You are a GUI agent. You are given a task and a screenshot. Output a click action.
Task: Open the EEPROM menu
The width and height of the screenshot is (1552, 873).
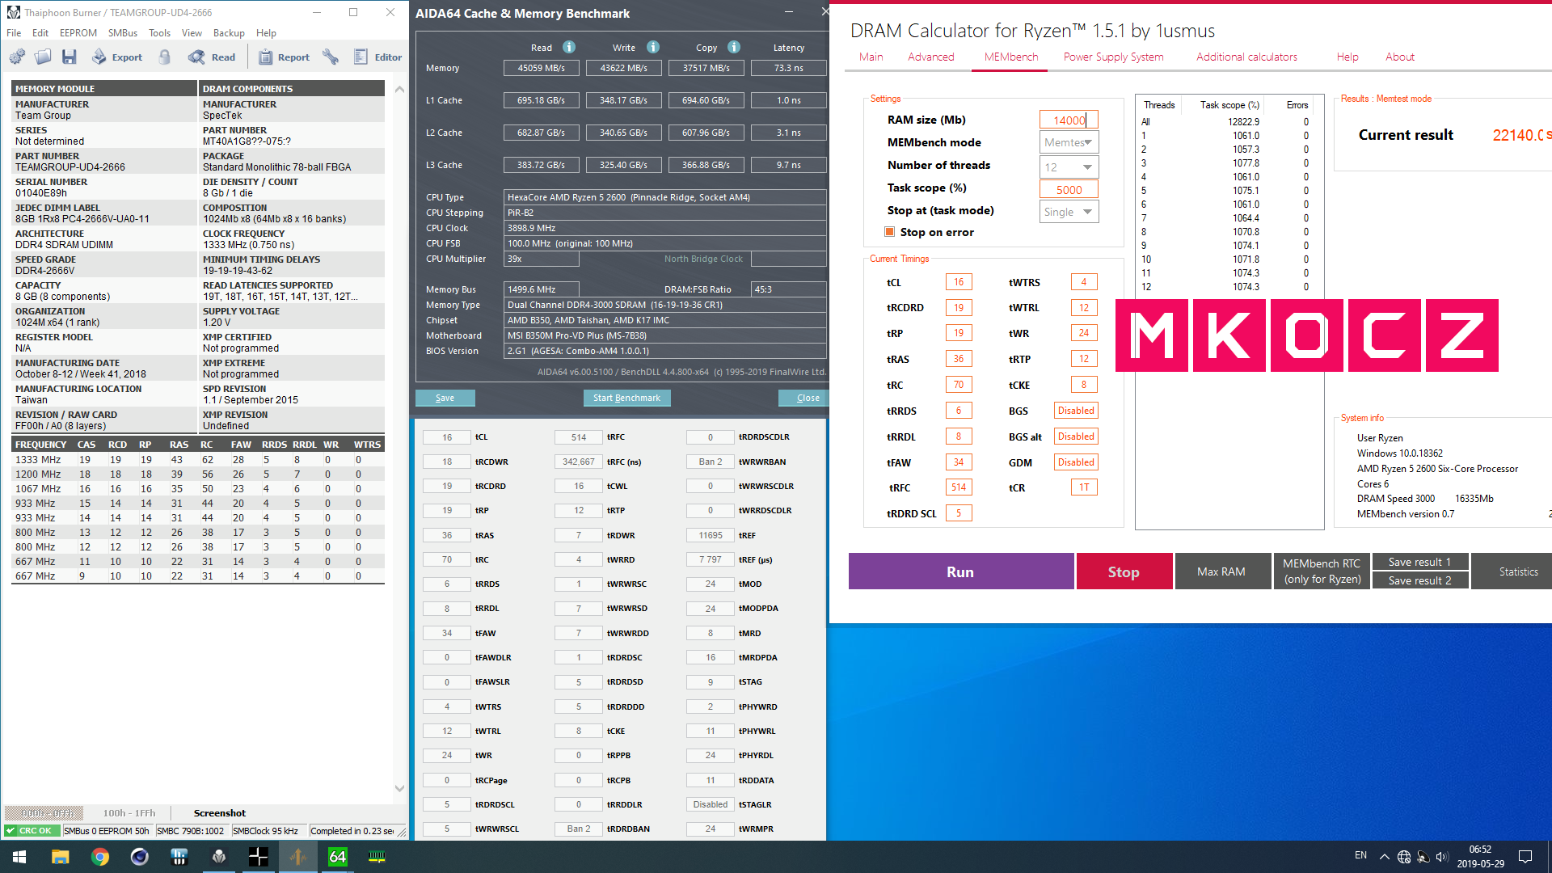[x=78, y=33]
